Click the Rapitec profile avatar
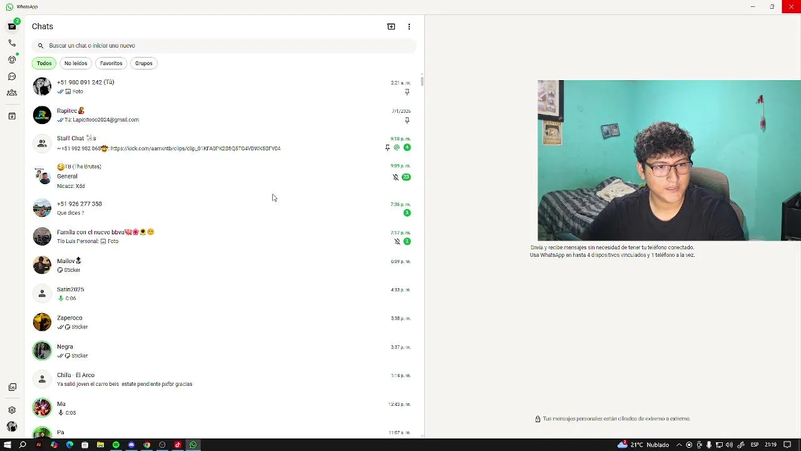This screenshot has height=451, width=801. [42, 115]
